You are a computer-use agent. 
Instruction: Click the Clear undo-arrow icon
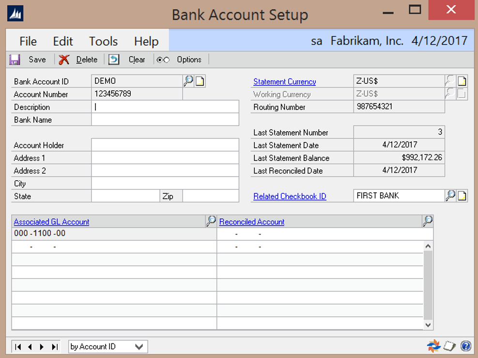point(114,60)
